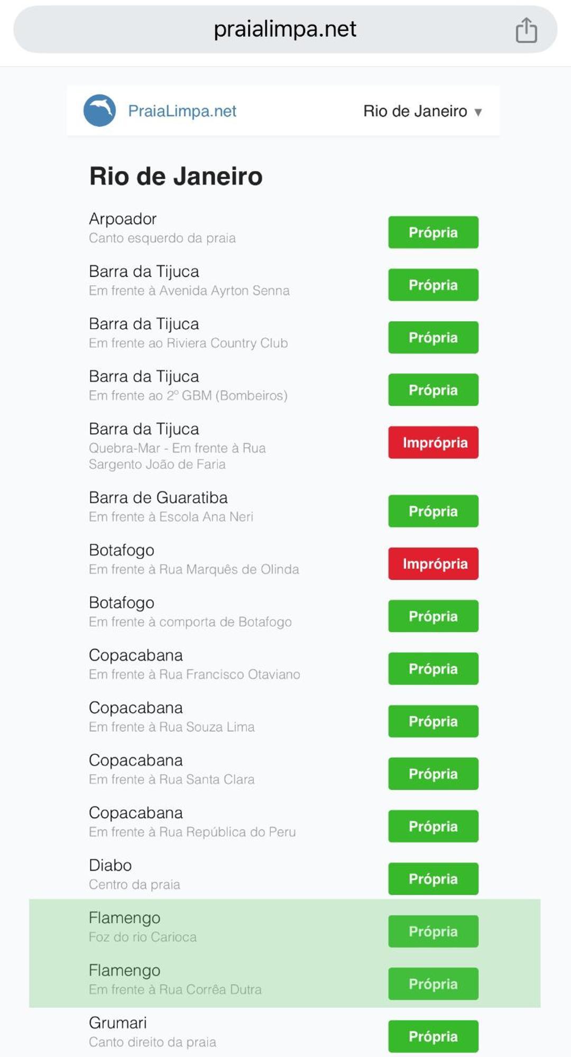Open Barra da Tijuca Riviera Country Club entry
Image resolution: width=571 pixels, height=1057 pixels.
pyautogui.click(x=284, y=332)
